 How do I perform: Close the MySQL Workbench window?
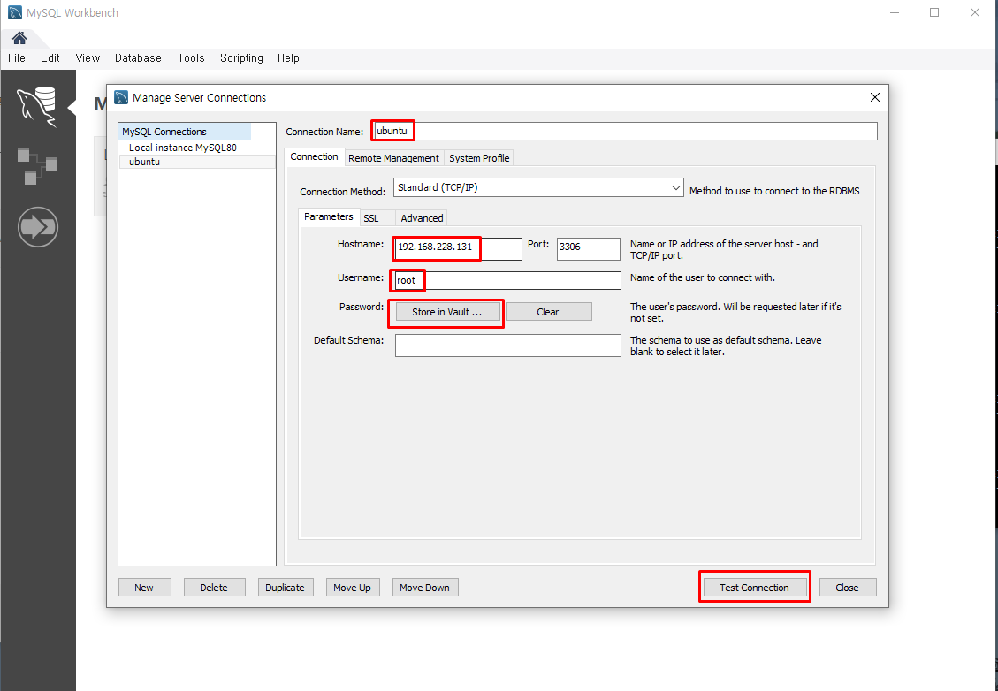pos(974,12)
